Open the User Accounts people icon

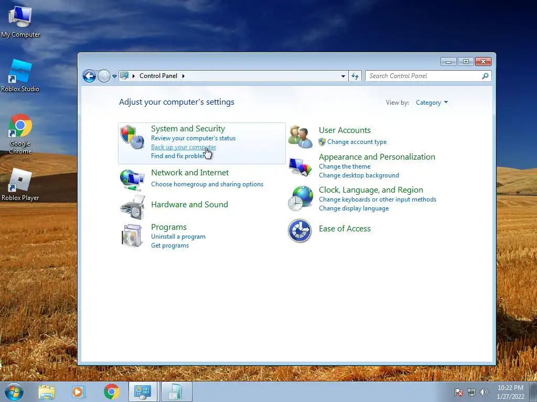tap(300, 137)
